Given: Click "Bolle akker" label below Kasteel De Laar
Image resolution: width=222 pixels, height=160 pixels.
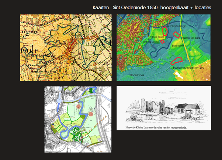Looking at the screenshot, I should tap(178, 46).
